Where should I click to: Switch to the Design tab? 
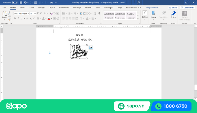[41, 8]
